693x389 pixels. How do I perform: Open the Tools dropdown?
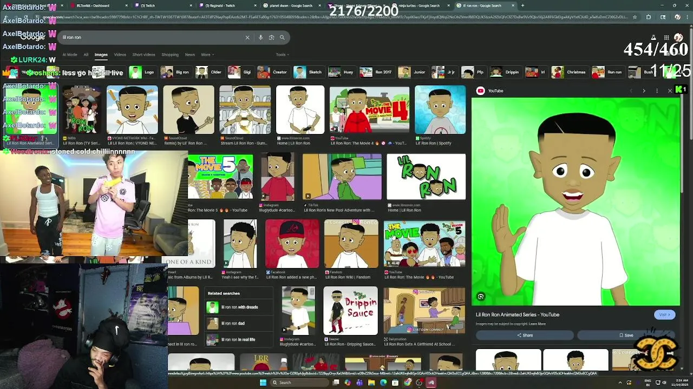pyautogui.click(x=282, y=55)
